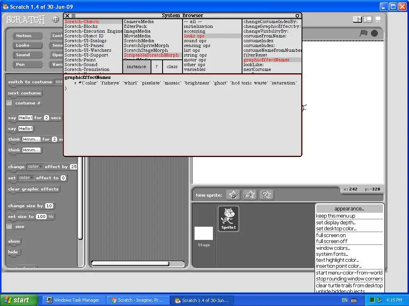Image resolution: width=409 pixels, height=306 pixels.
Task: Click the 'show' block
Action: pos(14,241)
